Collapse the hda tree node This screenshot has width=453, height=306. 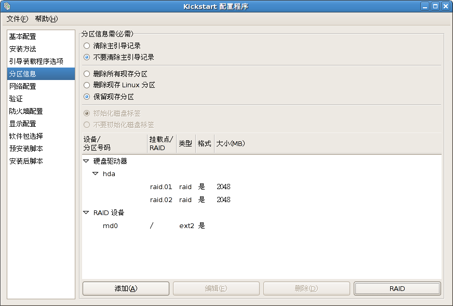pyautogui.click(x=96, y=174)
